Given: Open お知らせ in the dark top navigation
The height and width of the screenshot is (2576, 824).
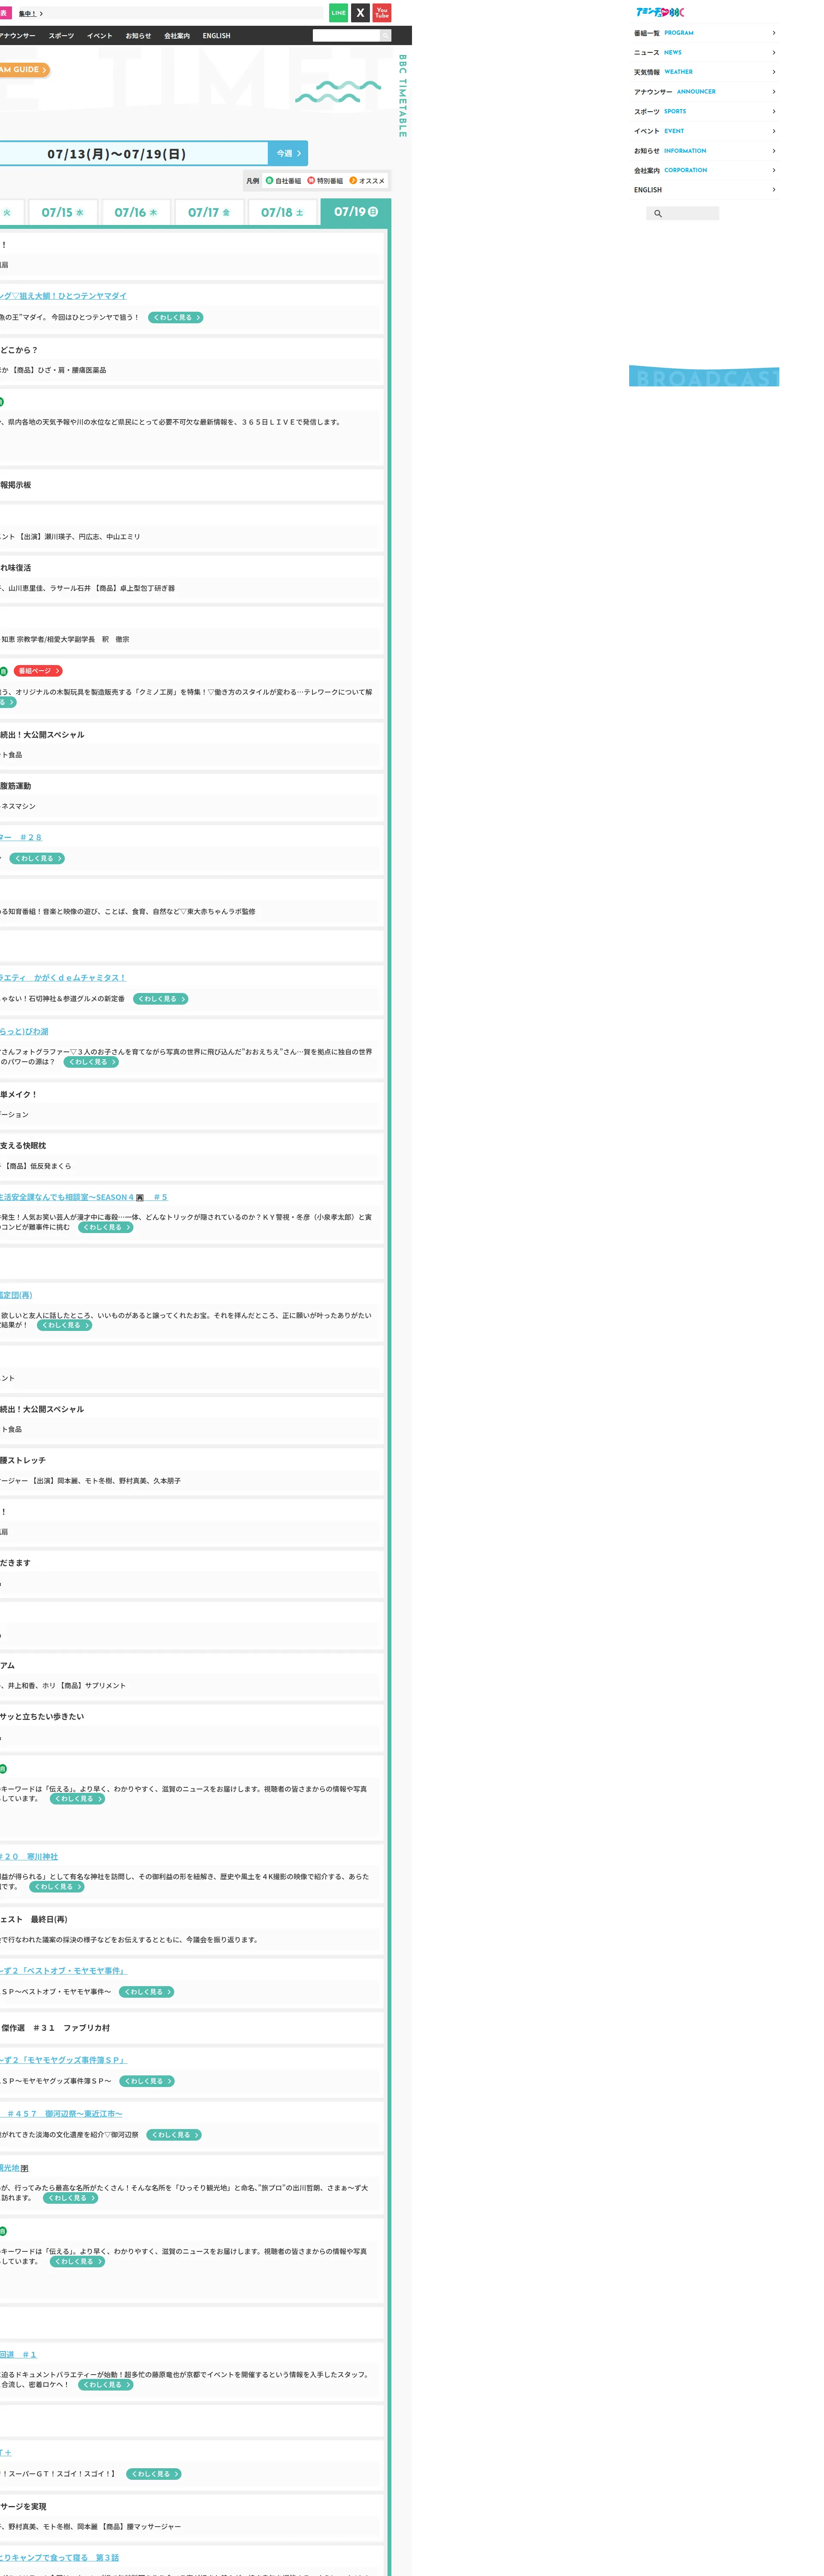Looking at the screenshot, I should point(138,36).
